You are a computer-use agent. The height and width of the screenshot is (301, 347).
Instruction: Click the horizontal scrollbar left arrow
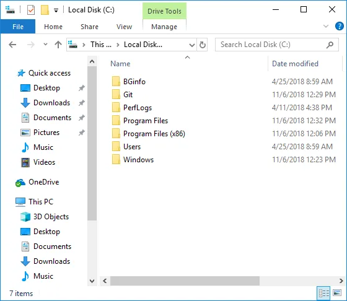[105, 281]
